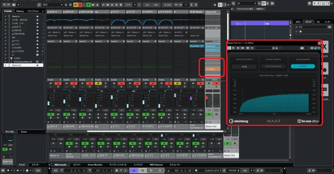Open the 設定 configuration dropdown
Image resolution: width=334 pixels, height=174 pixels.
(x=53, y=5)
